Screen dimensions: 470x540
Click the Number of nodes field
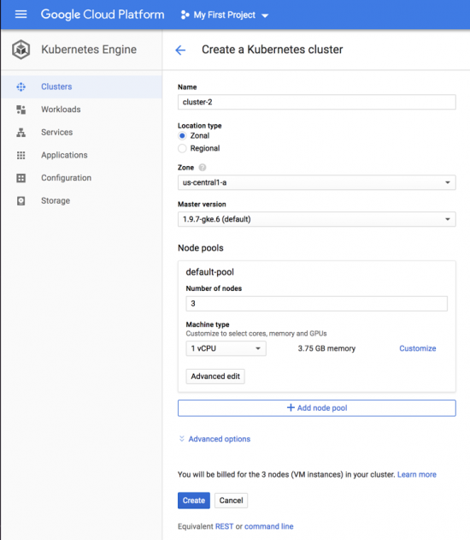pos(317,304)
